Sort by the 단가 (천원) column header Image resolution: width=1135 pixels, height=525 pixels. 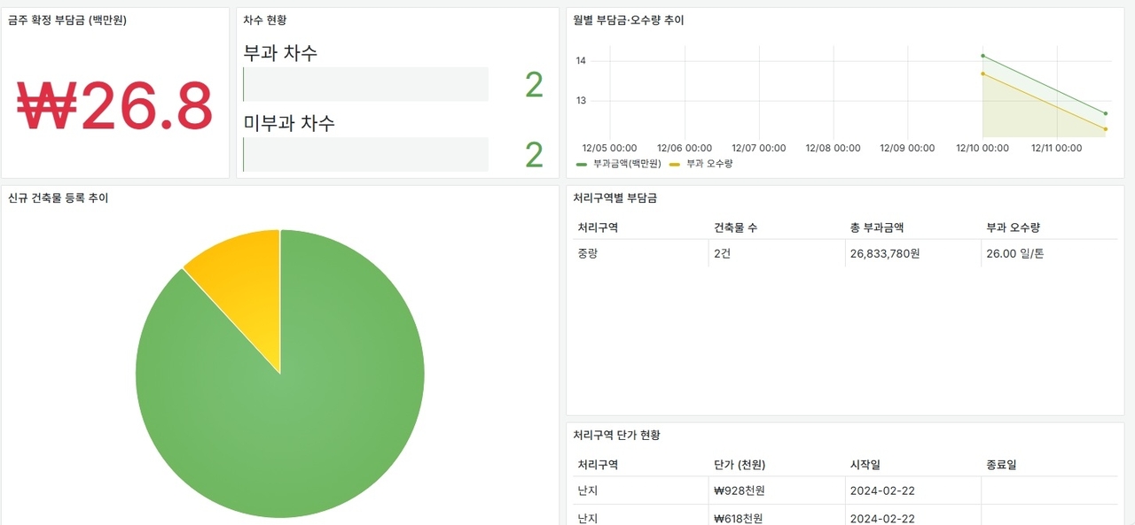pos(739,465)
